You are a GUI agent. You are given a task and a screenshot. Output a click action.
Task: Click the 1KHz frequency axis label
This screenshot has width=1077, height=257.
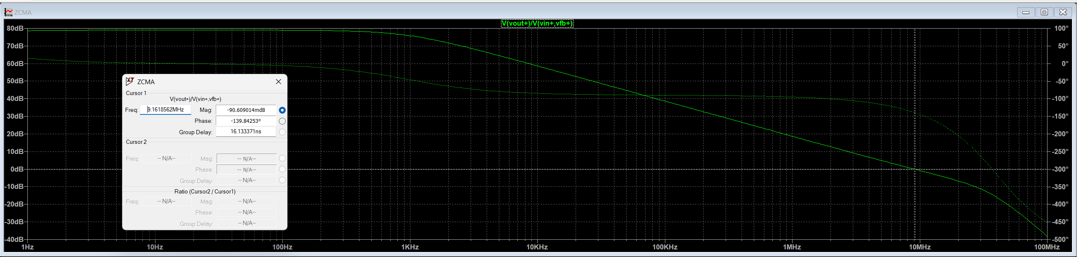[410, 247]
